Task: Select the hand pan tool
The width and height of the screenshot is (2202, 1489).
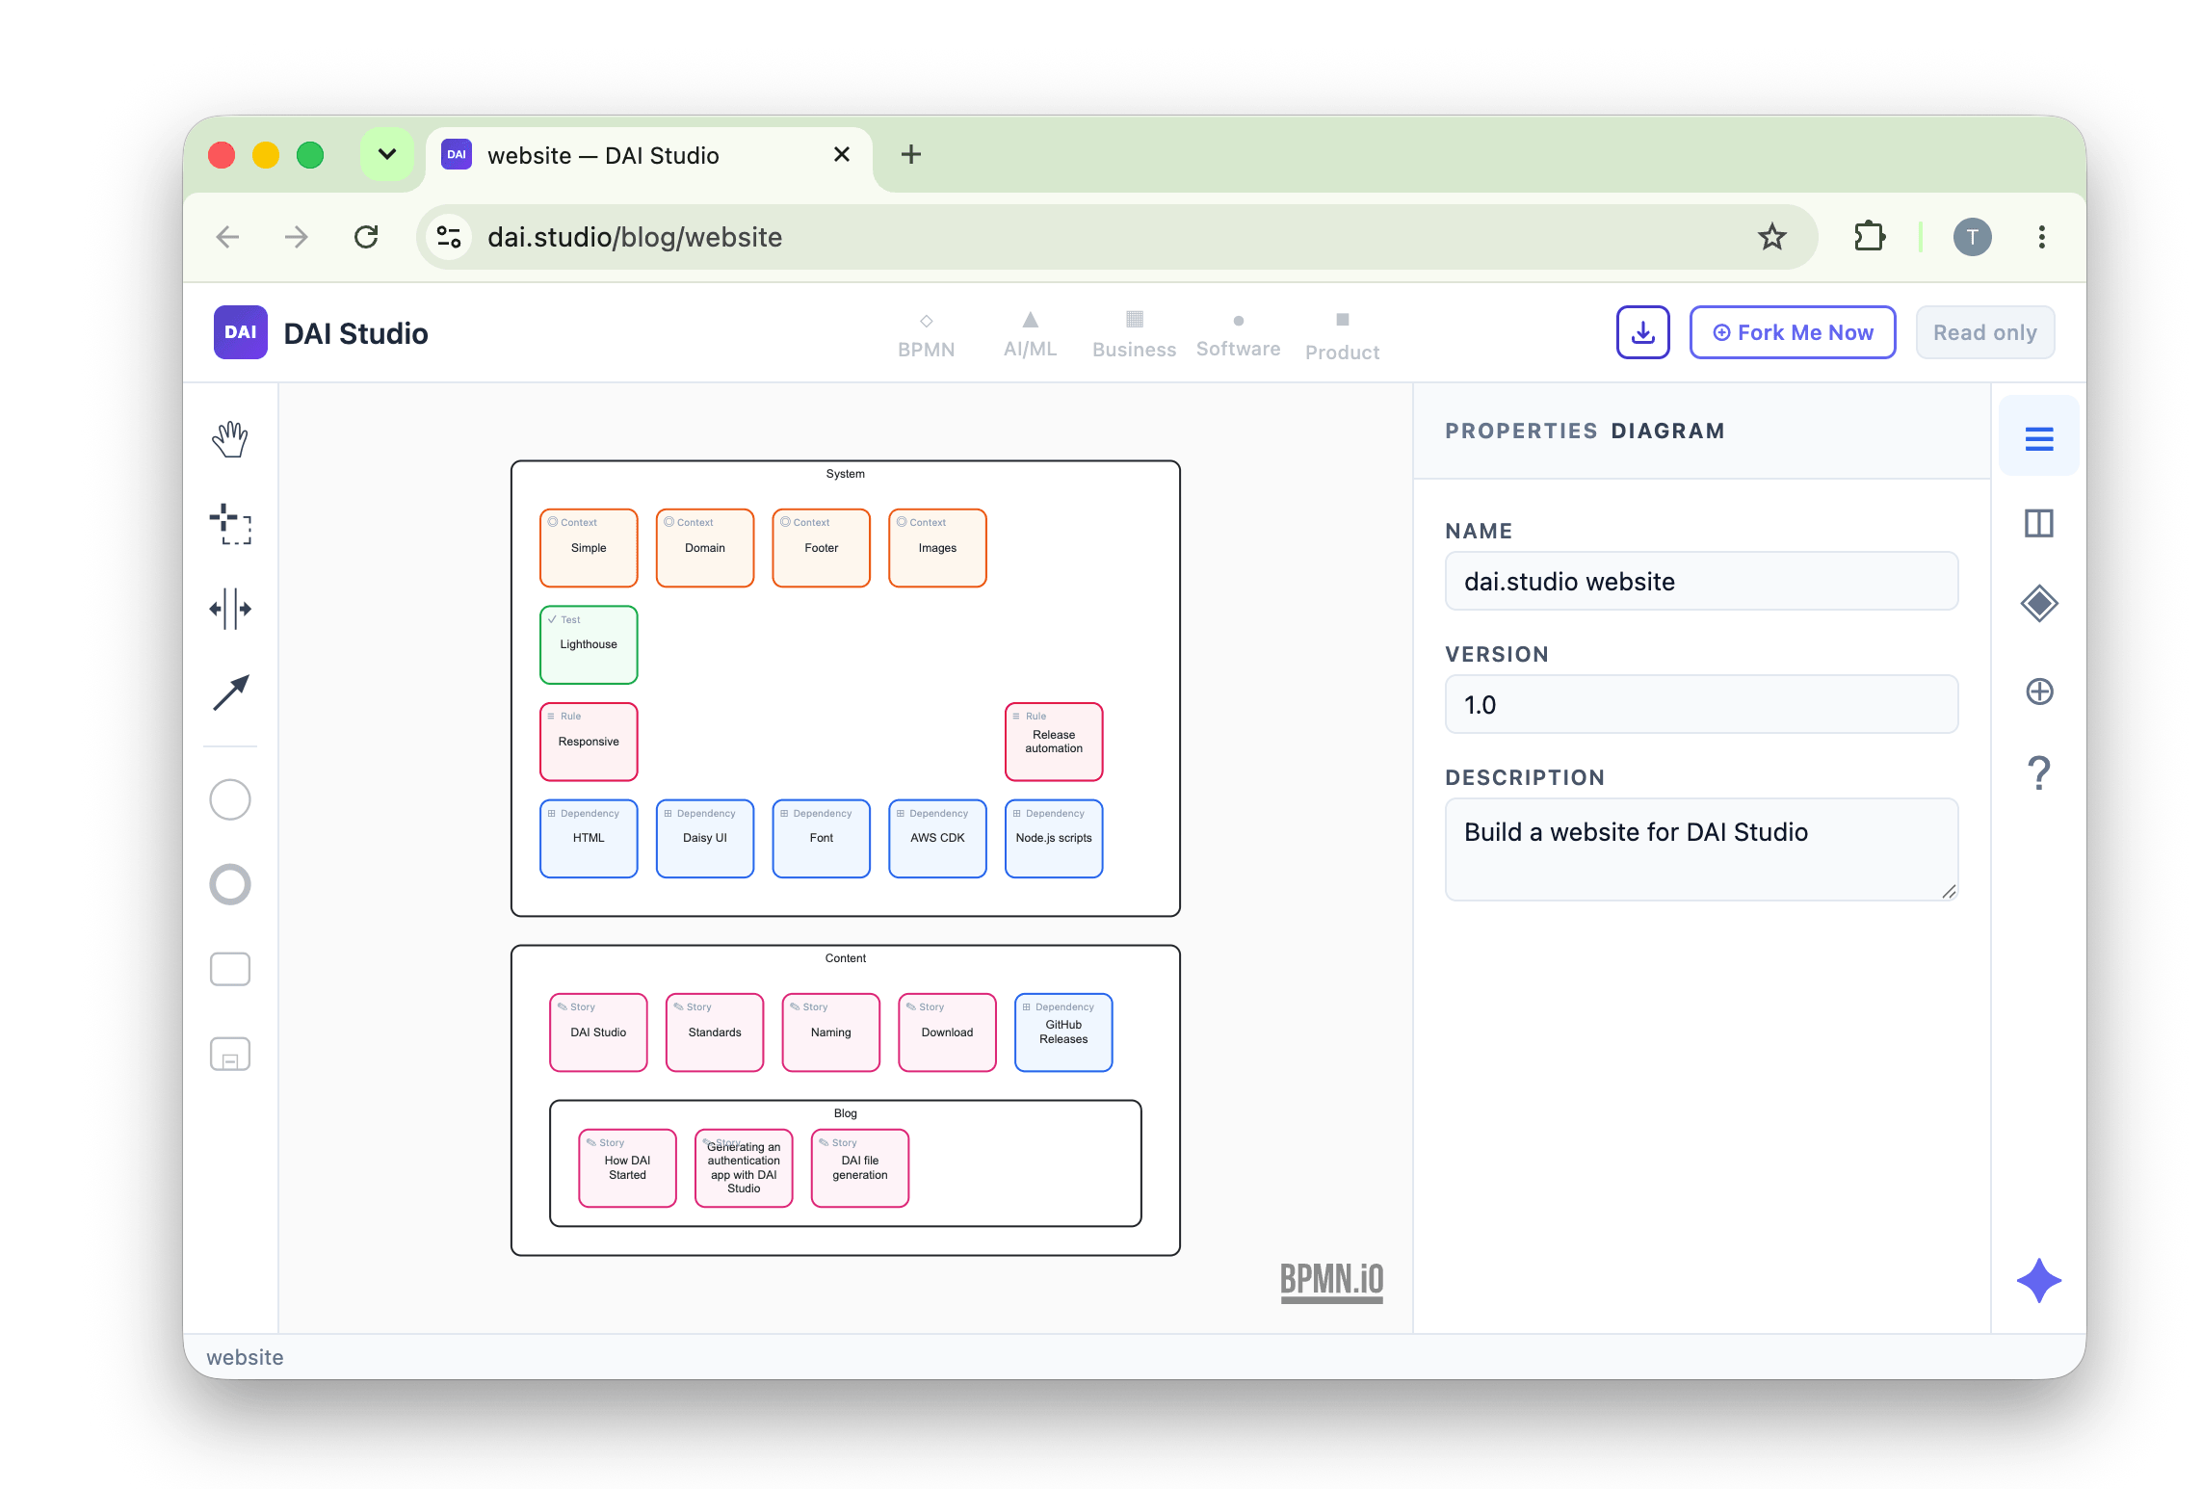Action: pyautogui.click(x=230, y=439)
